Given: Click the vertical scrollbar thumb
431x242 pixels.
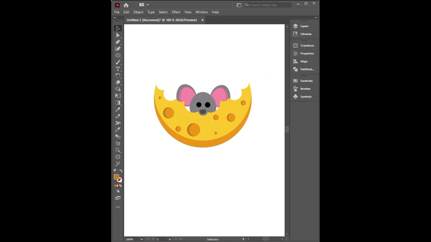Looking at the screenshot, I should [x=287, y=129].
